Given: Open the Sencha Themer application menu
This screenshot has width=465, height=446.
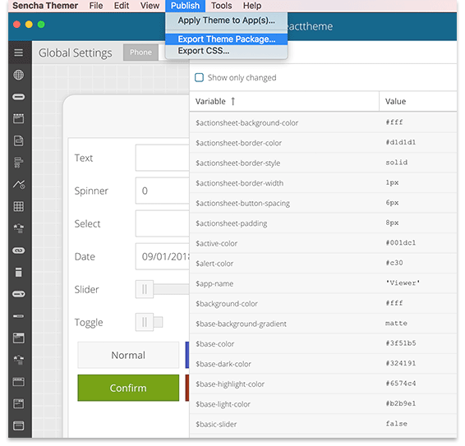Looking at the screenshot, I should [x=45, y=6].
